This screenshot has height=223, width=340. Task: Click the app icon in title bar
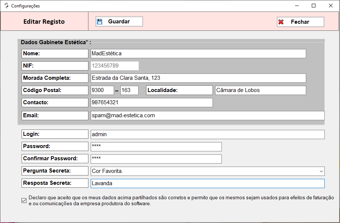6,6
